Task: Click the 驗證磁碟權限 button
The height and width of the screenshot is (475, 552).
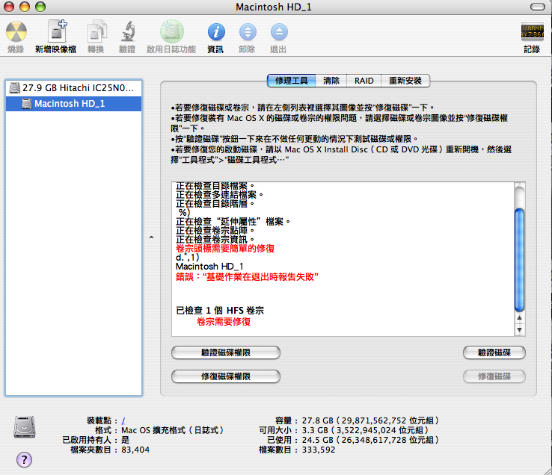Action: click(226, 353)
